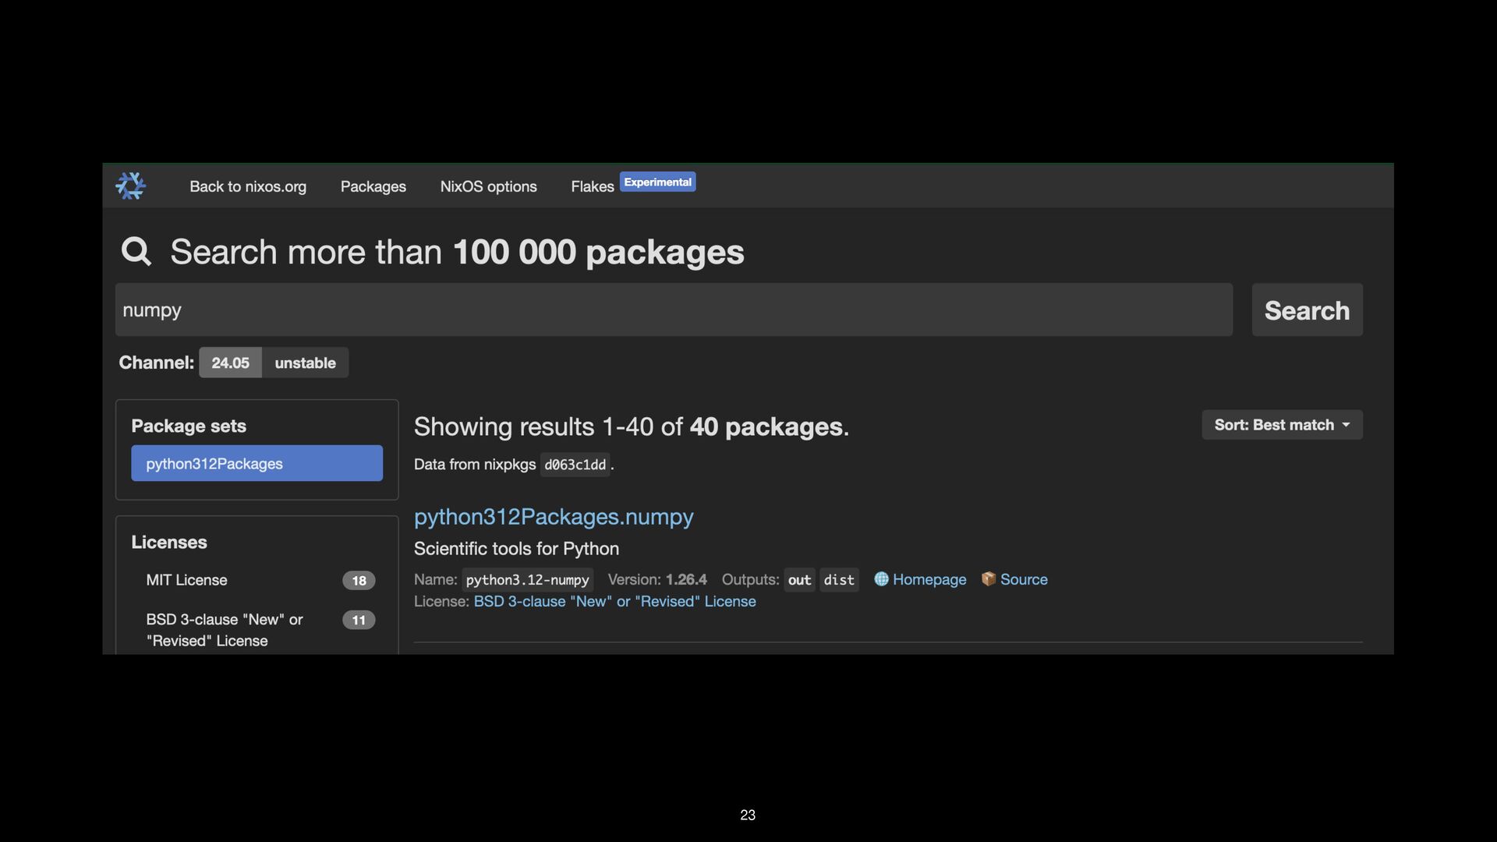1497x842 pixels.
Task: Click the magnifying glass search icon
Action: (x=136, y=252)
